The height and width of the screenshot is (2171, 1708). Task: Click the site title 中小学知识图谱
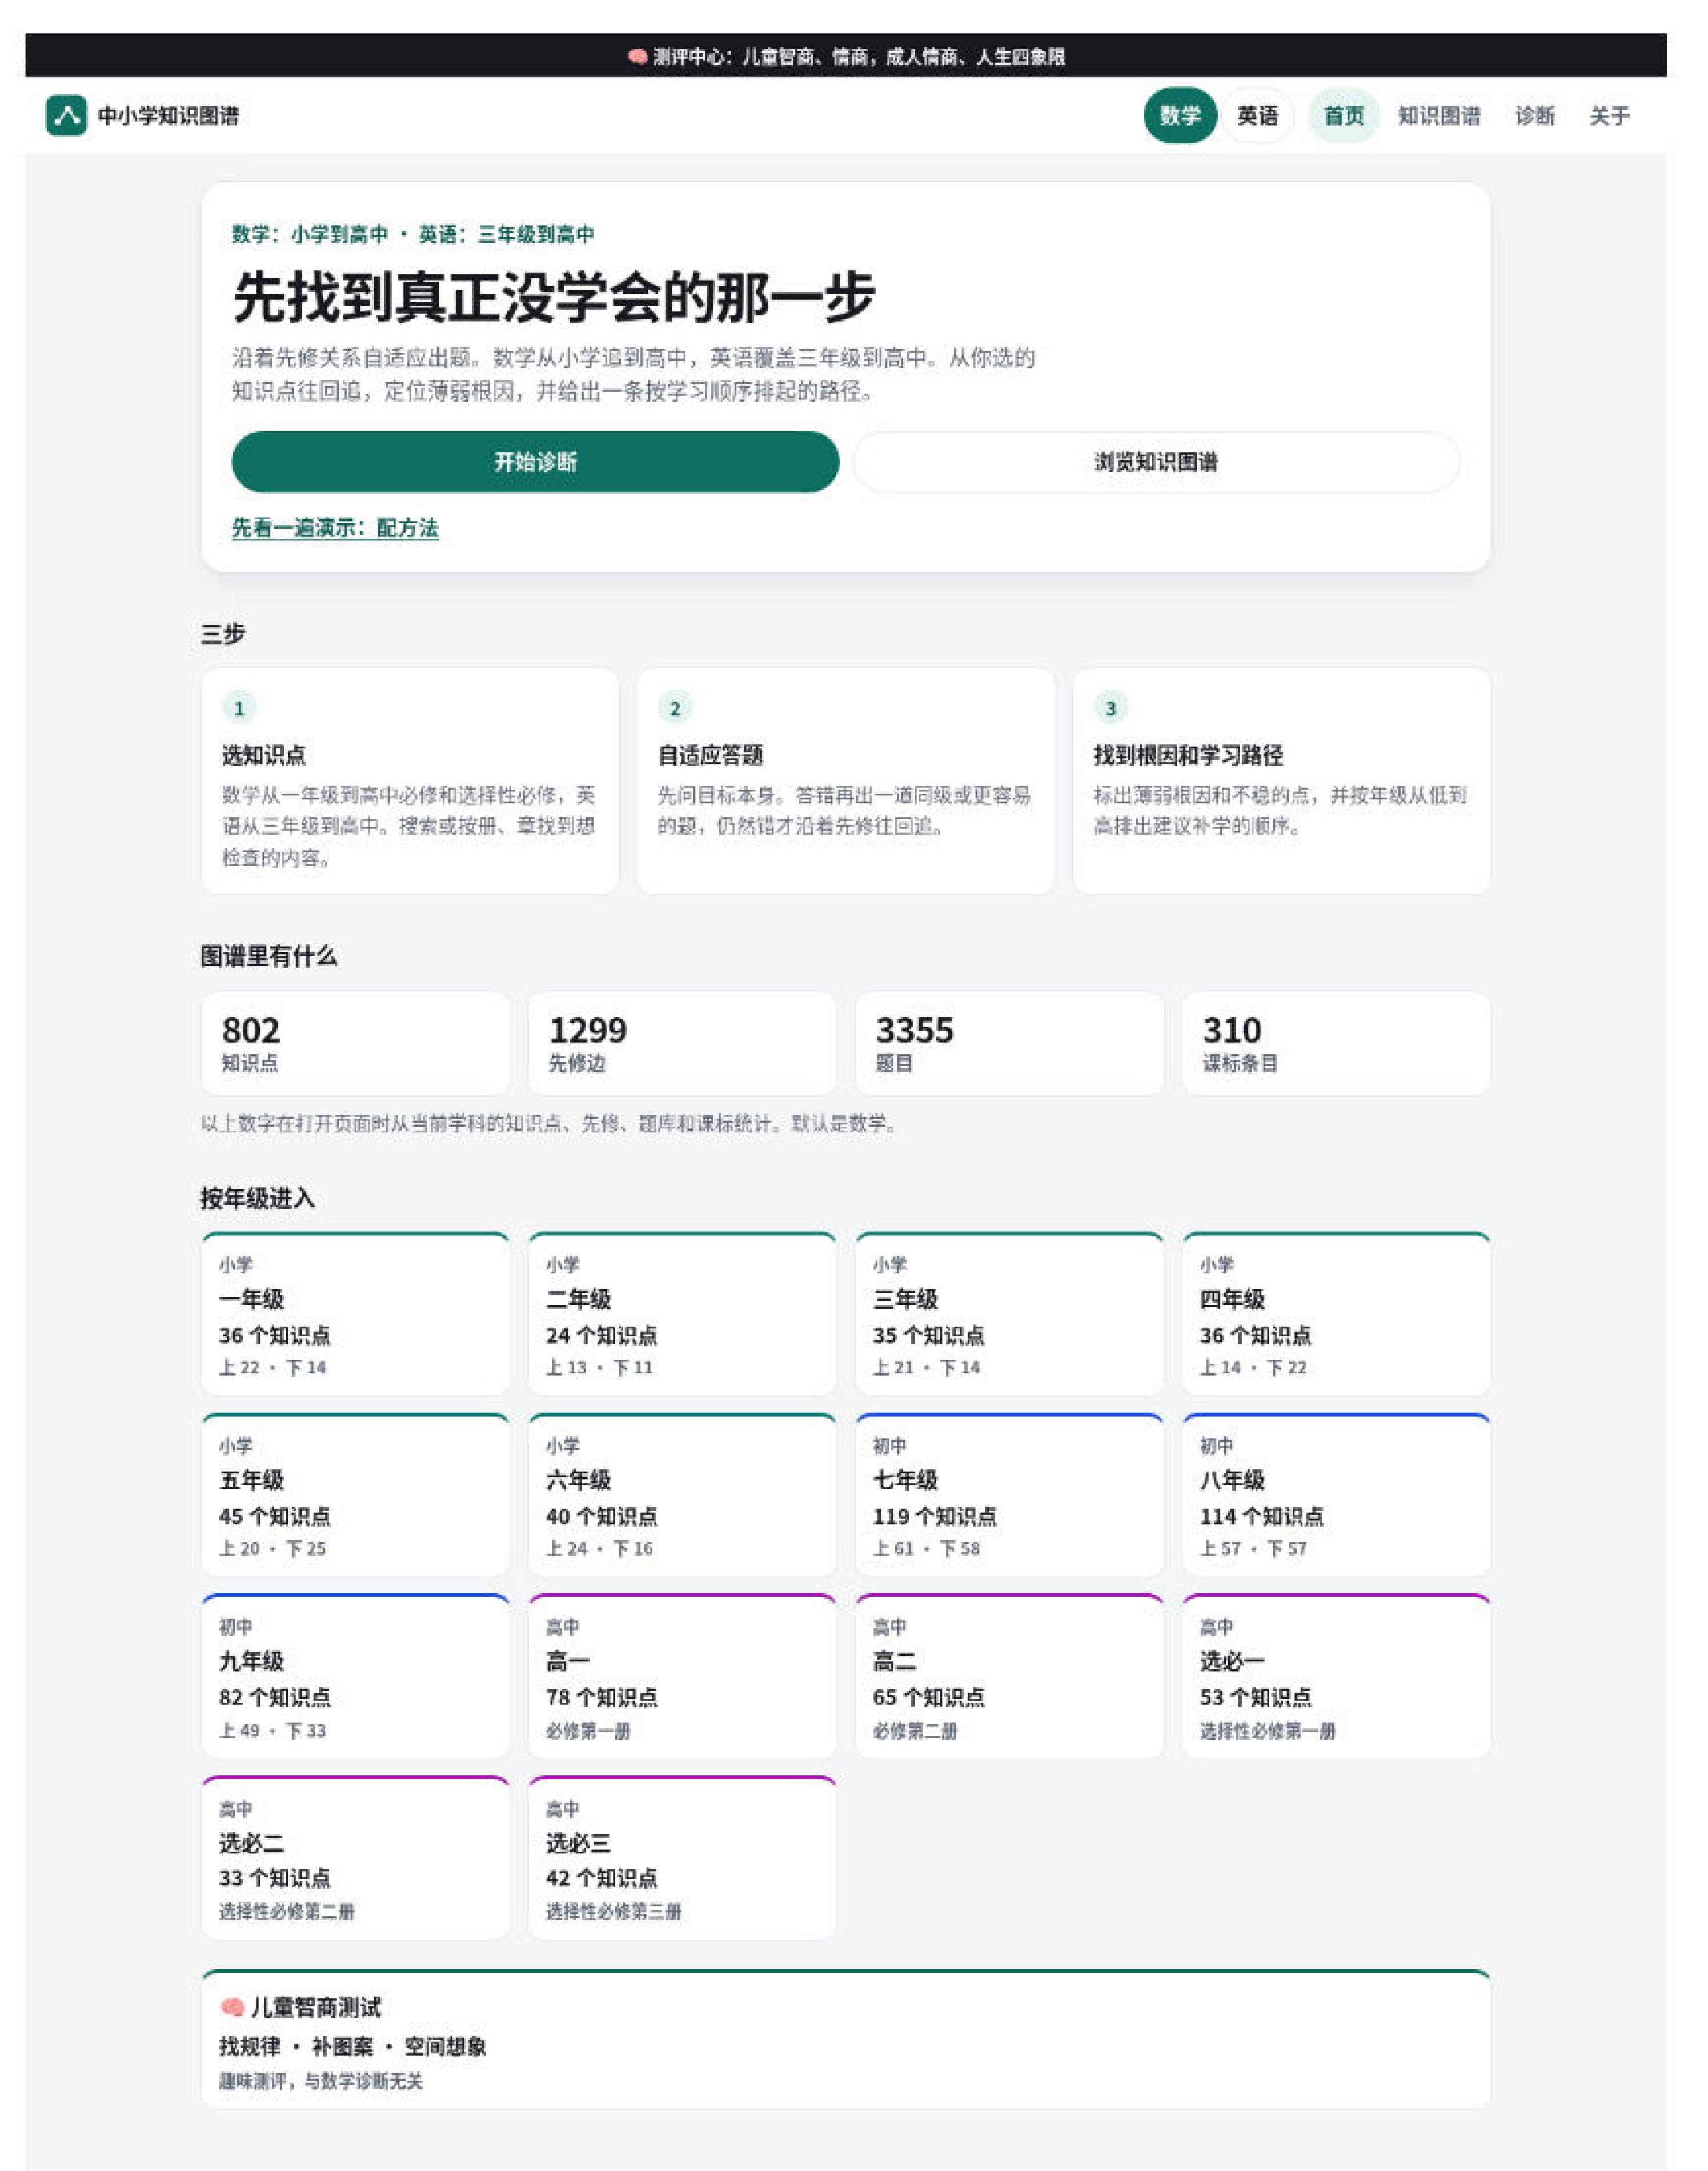168,115
